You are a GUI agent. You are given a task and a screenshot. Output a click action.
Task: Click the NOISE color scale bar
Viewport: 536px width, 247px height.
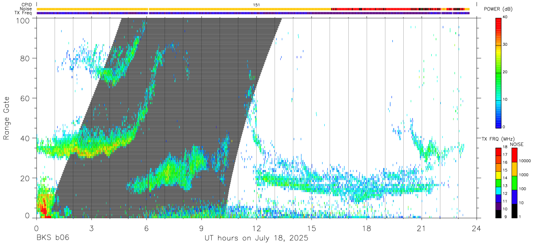(514, 183)
